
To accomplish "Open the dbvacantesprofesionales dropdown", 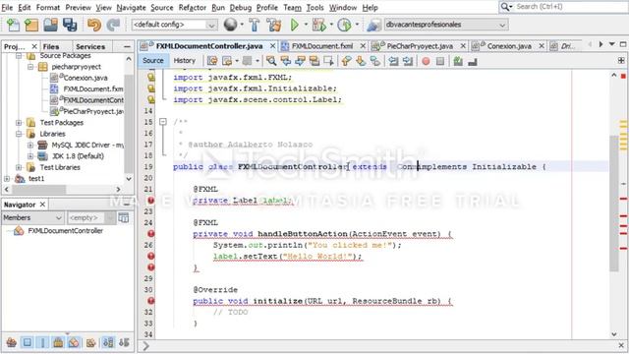I will pos(446,25).
